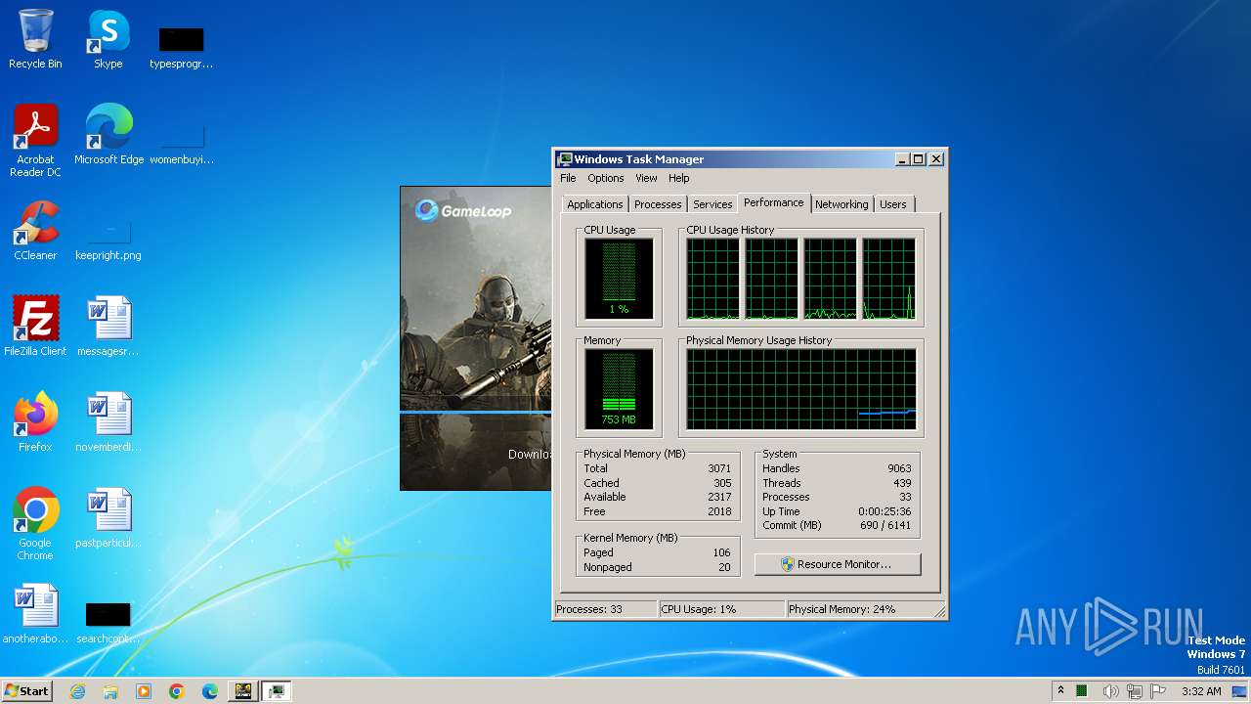Click the Physical Memory Total value 3071
Screen dimensions: 1251x704
click(x=719, y=468)
